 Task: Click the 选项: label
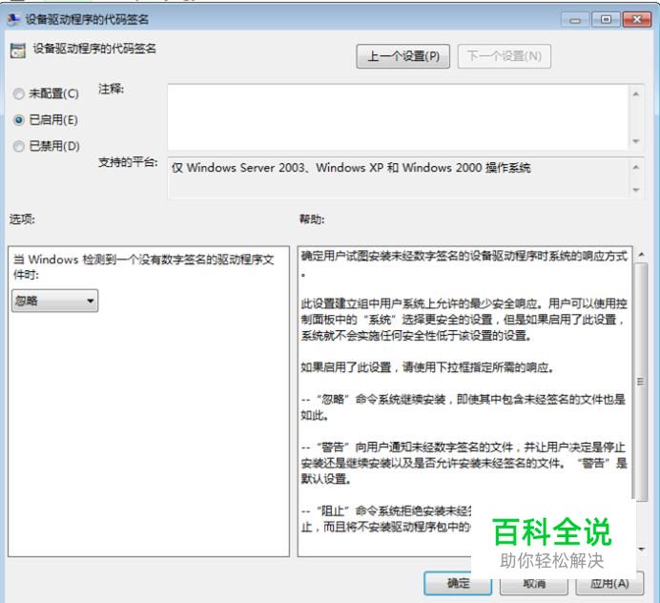click(22, 219)
